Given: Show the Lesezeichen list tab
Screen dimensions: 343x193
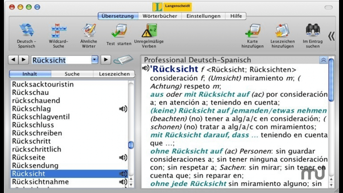Looking at the screenshot, I should click(x=114, y=74).
